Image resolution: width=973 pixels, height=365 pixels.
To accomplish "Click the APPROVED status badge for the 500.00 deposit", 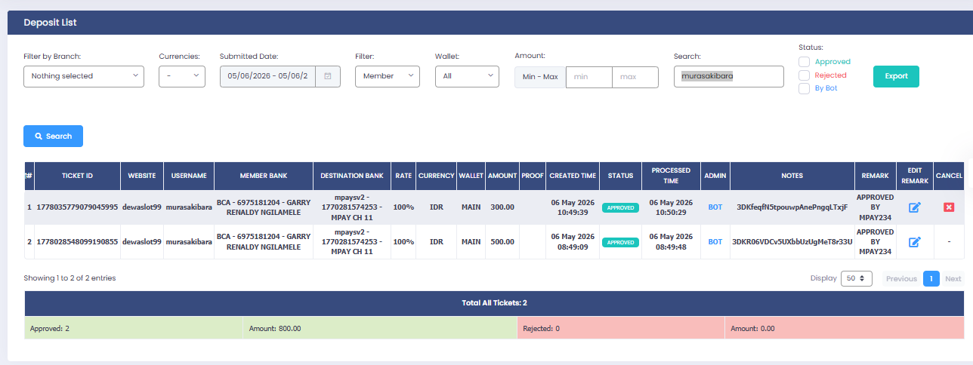I will click(x=620, y=243).
